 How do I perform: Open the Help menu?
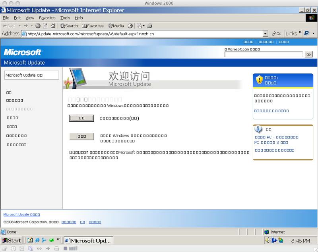coord(79,18)
